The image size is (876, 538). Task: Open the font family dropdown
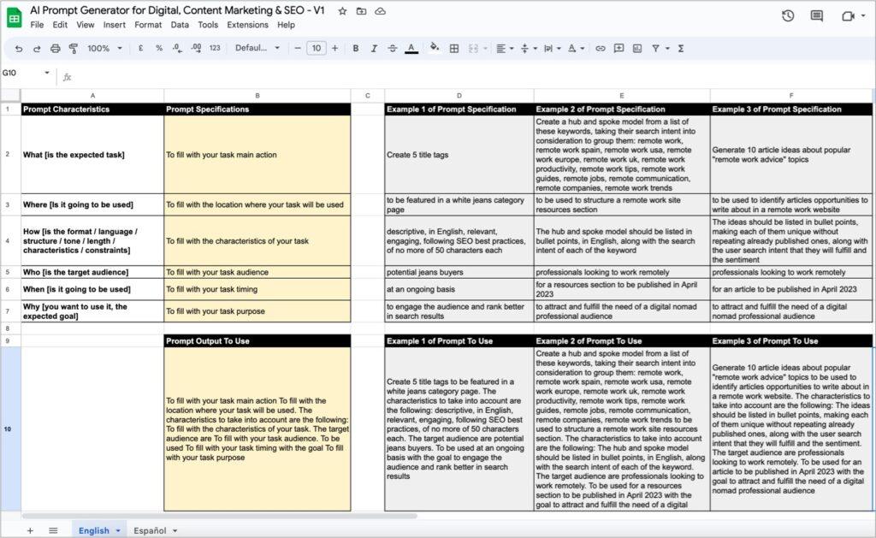pos(257,48)
